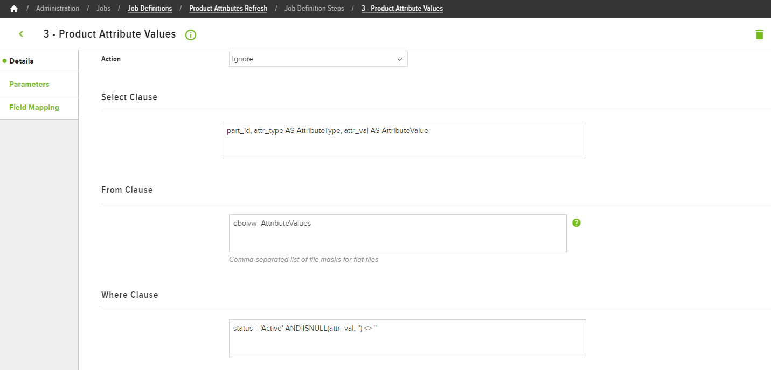The image size is (771, 370).
Task: Click the 3 - Product Attribute Values breadcrumb
Action: coord(402,9)
